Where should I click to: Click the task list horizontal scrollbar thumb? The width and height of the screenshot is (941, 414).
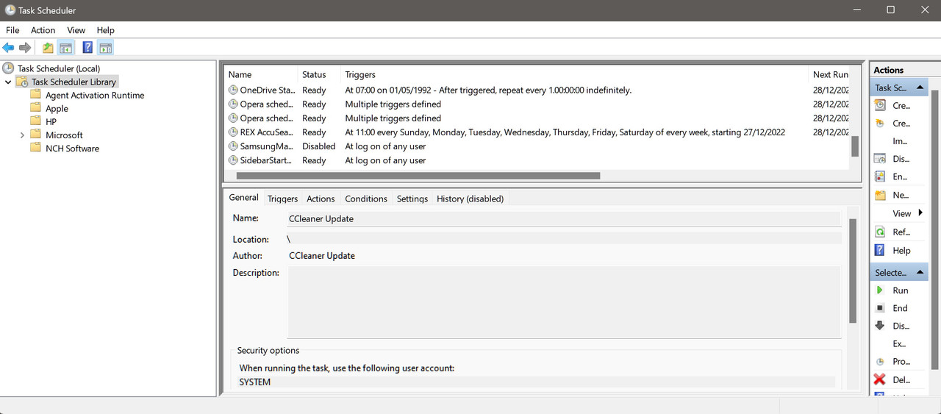[x=418, y=176]
